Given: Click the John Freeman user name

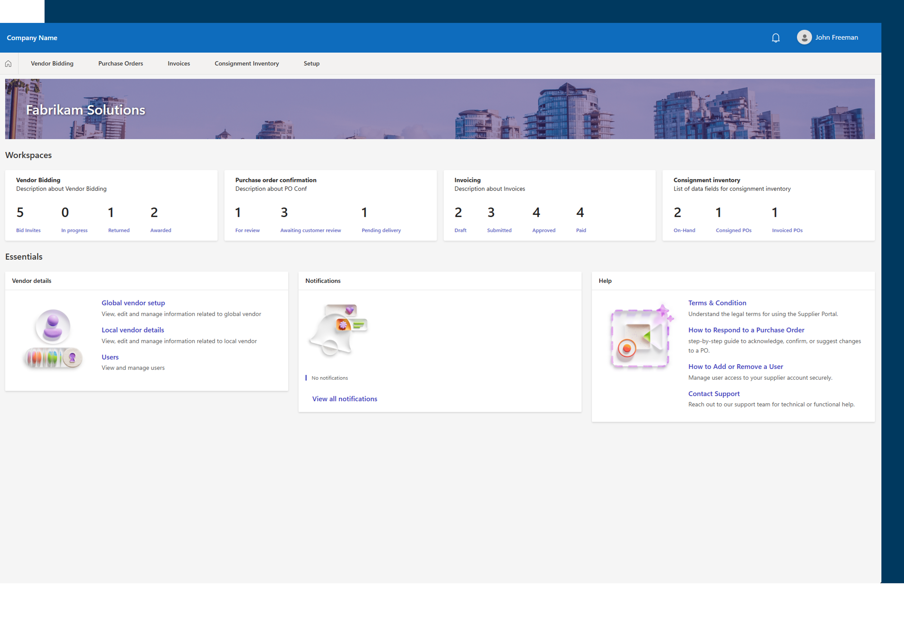Looking at the screenshot, I should pyautogui.click(x=837, y=37).
